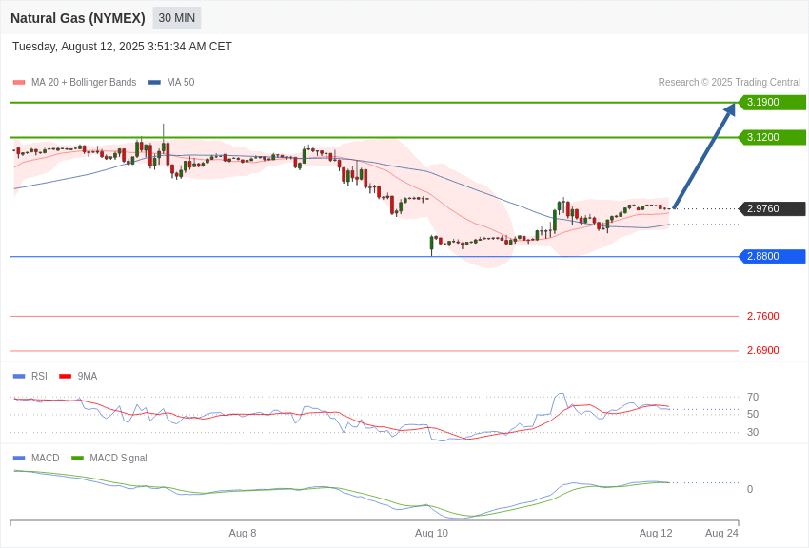Click the RSI 70 level label
Viewport: 809px width, 548px height.
point(753,397)
